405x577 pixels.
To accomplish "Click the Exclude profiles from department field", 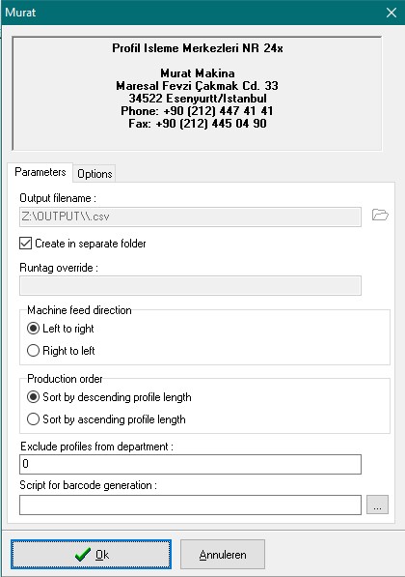I will click(190, 464).
